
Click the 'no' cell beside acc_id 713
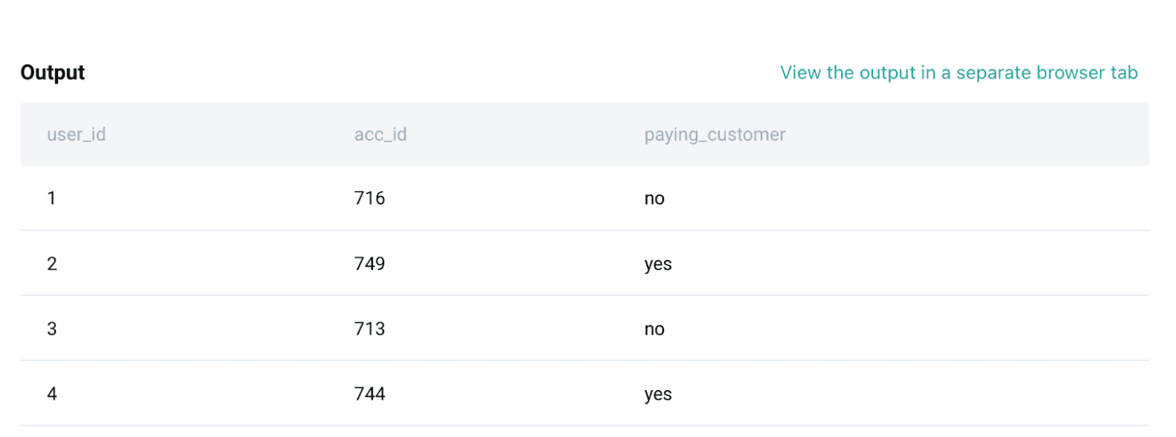click(655, 328)
